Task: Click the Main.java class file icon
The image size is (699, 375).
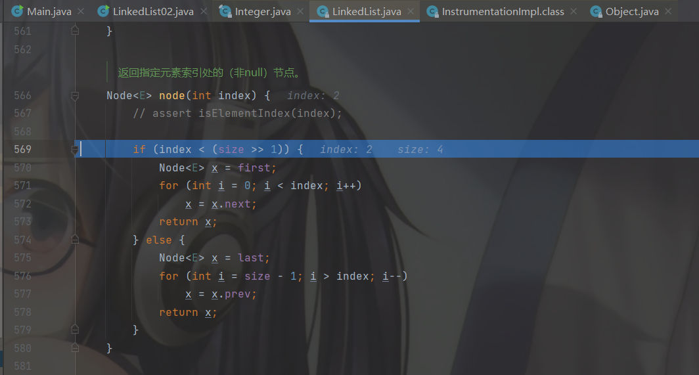Action: (17, 11)
